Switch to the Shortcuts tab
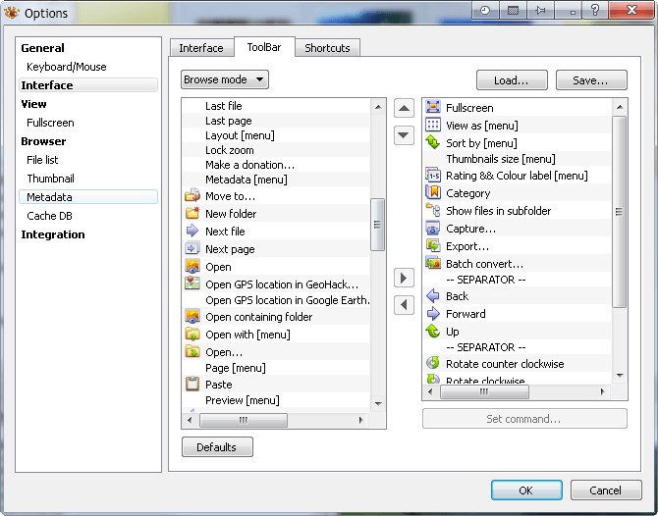 pos(327,48)
